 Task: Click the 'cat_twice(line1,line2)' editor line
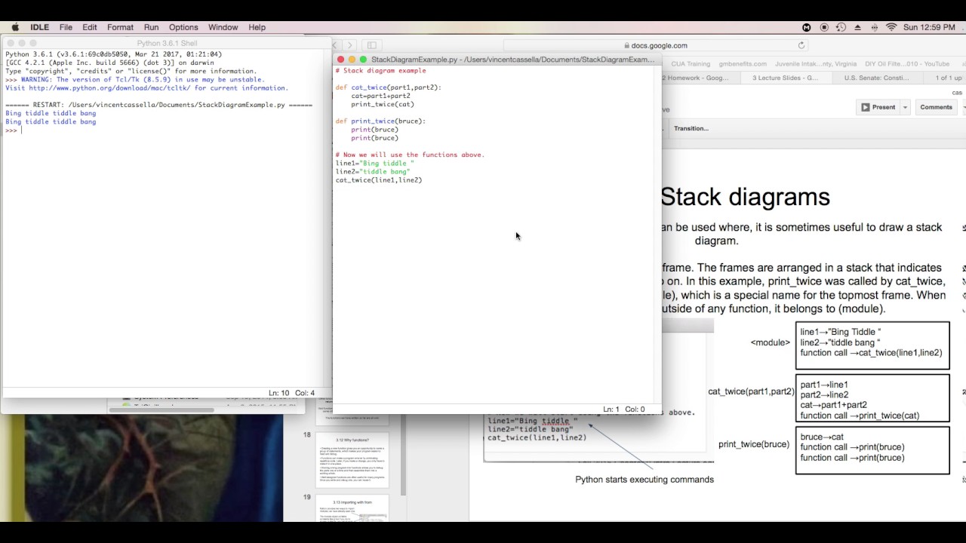[379, 180]
